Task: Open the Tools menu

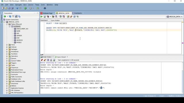Action: click(x=43, y=5)
